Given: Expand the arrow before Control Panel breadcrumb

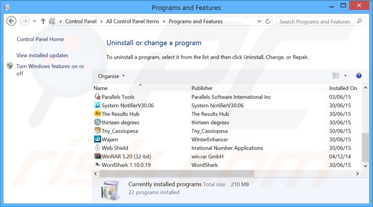Looking at the screenshot, I should pyautogui.click(x=60, y=21).
